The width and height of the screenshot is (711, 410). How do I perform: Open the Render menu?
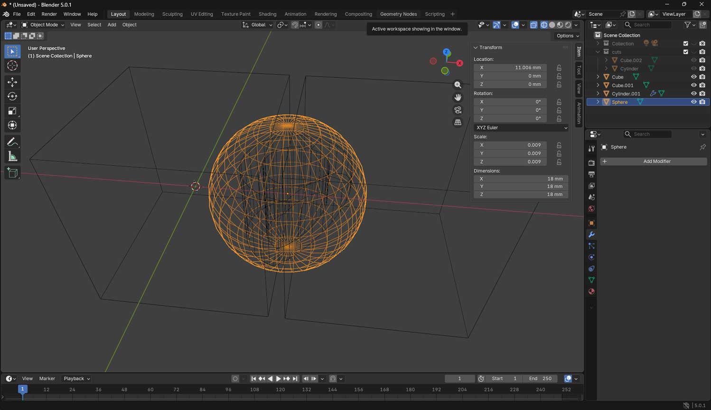(49, 14)
